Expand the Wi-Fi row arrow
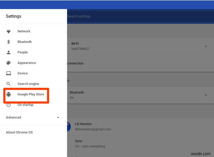Image resolution: width=214 pixels, height=157 pixels. coord(206,46)
